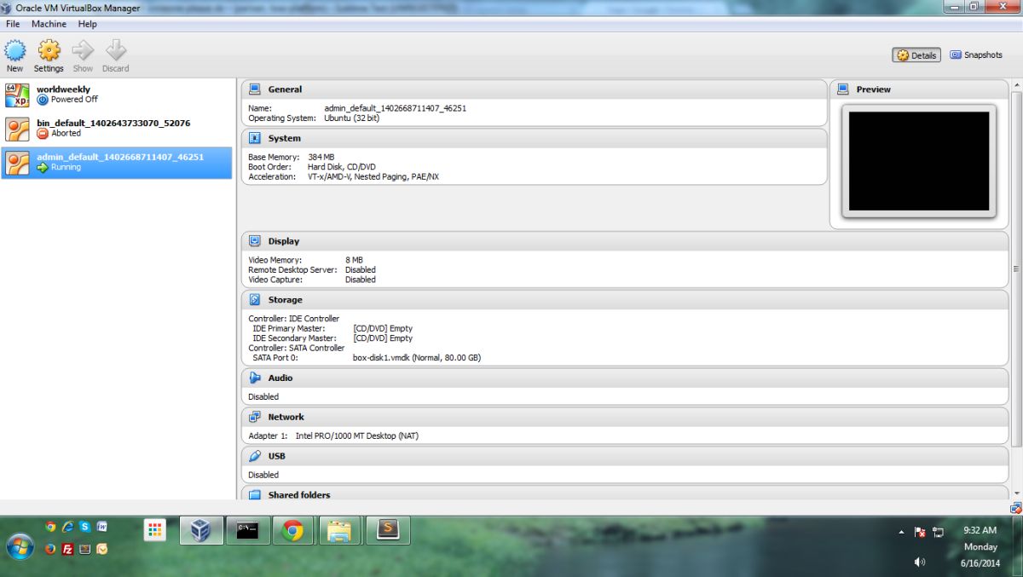Launch Skype from the quick launch icons
1023x577 pixels.
(84, 527)
